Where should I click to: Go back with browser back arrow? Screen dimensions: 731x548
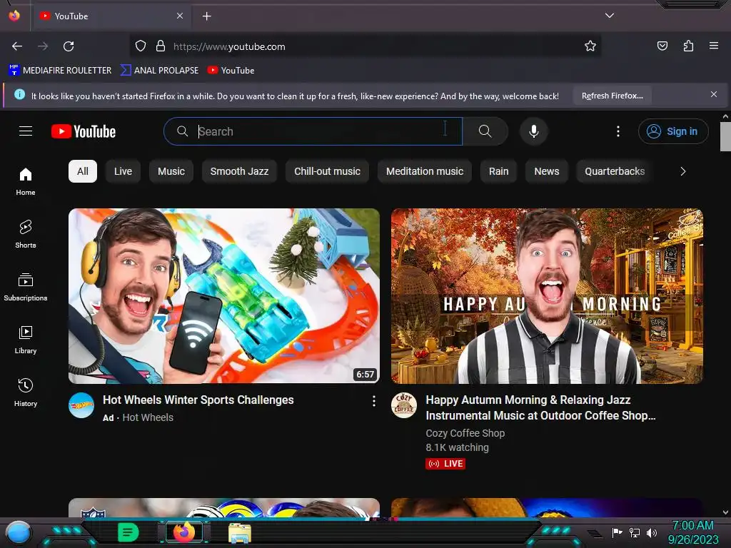click(x=17, y=46)
